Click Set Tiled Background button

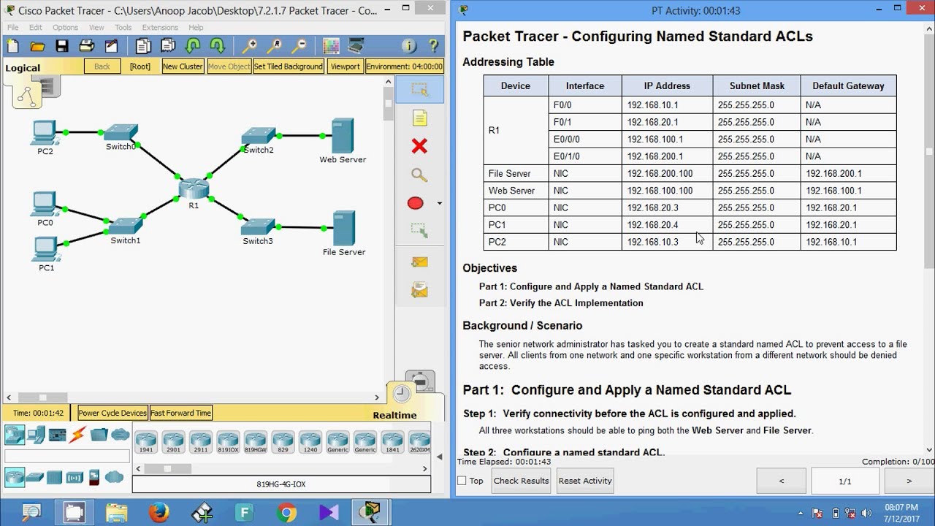(289, 66)
